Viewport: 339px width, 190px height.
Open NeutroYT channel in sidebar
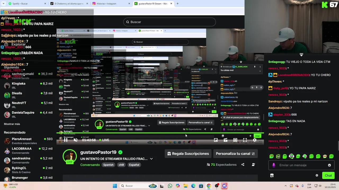(x=28, y=105)
